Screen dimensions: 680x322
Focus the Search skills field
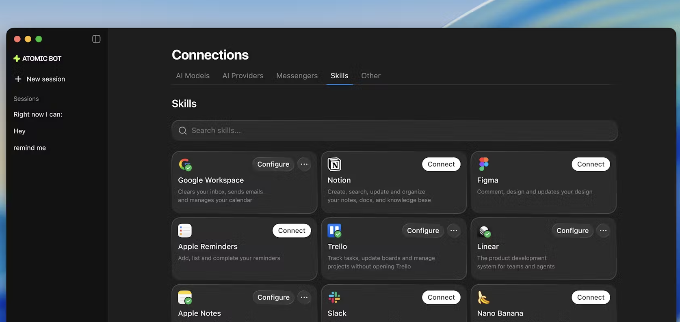pos(394,131)
